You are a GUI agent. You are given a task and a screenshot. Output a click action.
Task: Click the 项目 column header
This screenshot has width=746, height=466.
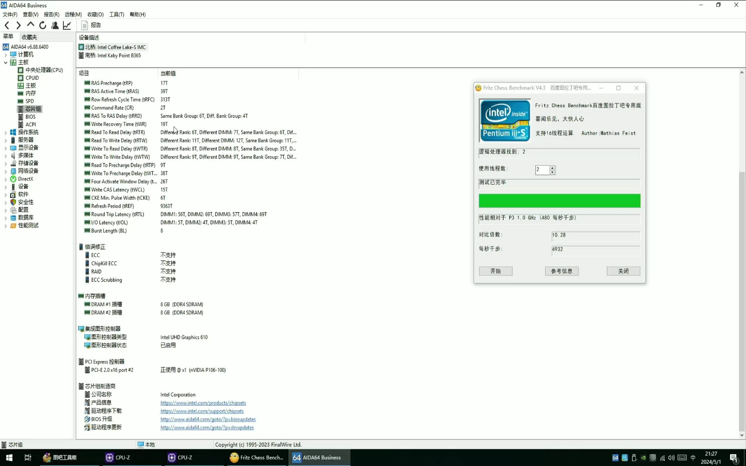click(117, 73)
